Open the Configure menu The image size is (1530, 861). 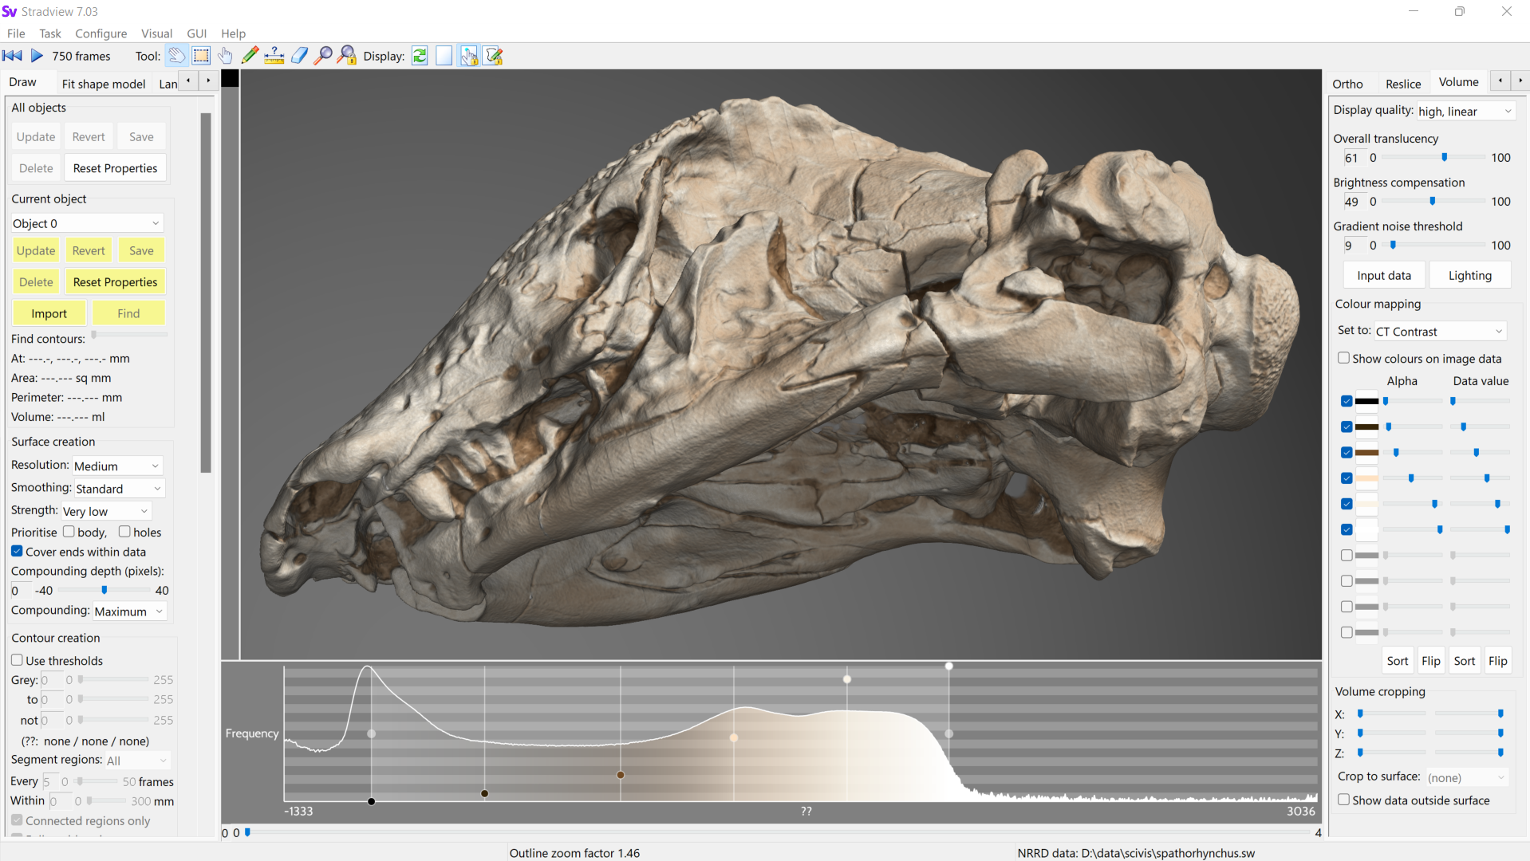101,33
